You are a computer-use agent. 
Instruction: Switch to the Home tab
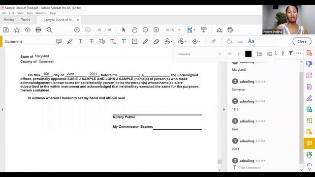(x=9, y=20)
